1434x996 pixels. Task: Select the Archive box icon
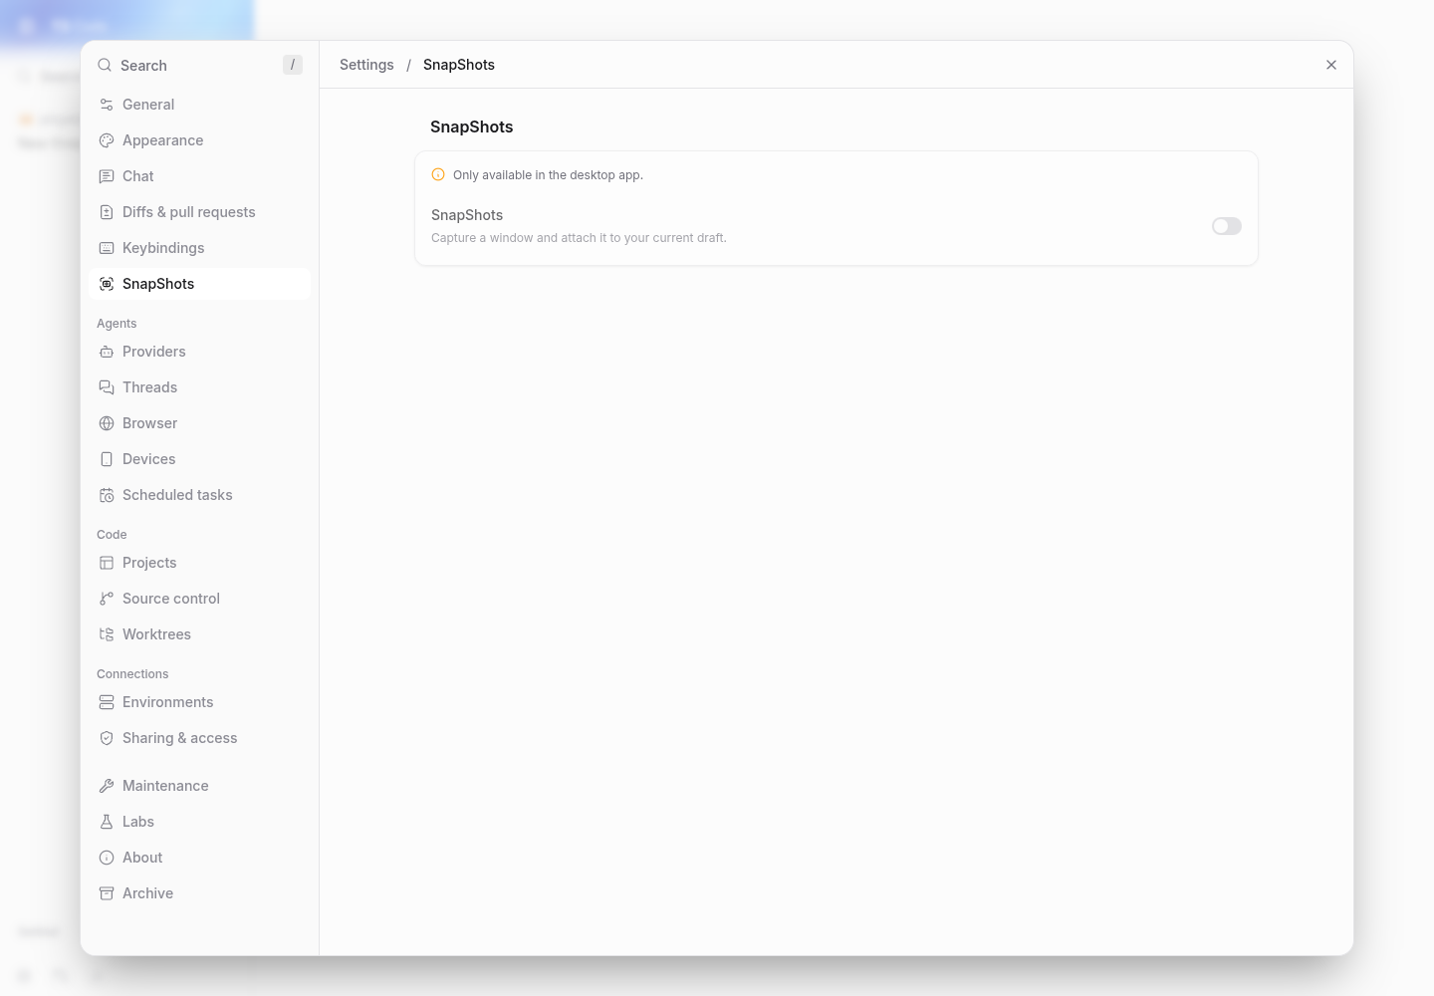click(107, 893)
